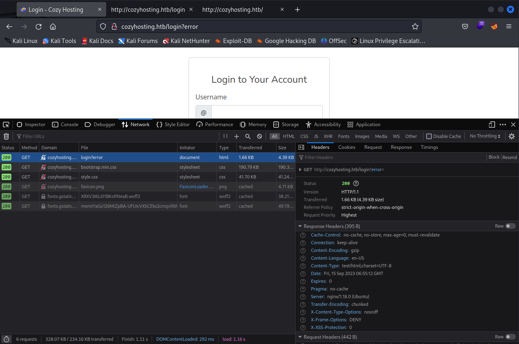Expand the GET request URL details

[300, 170]
